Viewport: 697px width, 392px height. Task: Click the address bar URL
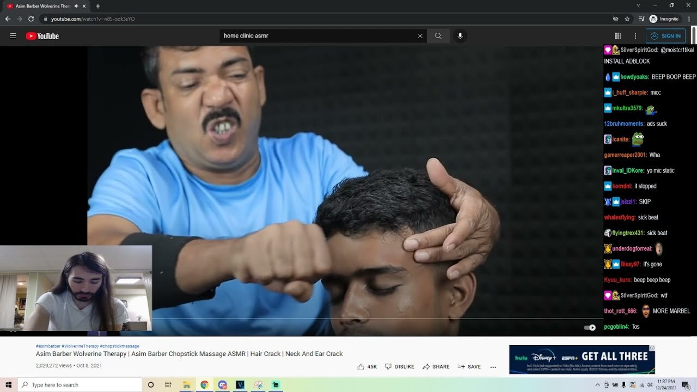coord(93,19)
